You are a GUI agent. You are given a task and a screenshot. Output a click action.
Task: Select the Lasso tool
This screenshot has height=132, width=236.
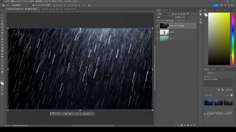pos(2,18)
